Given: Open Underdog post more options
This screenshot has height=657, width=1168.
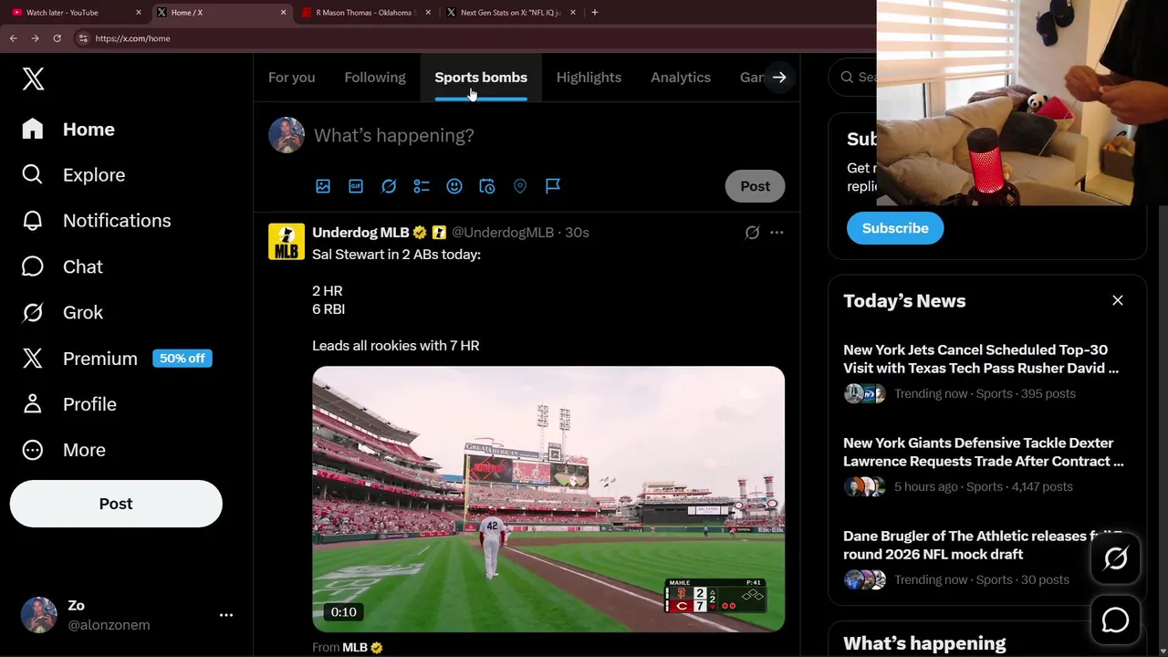Looking at the screenshot, I should pyautogui.click(x=777, y=233).
